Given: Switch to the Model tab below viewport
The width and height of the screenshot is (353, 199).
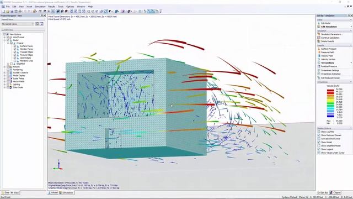Looking at the screenshot, I should pyautogui.click(x=53, y=193).
